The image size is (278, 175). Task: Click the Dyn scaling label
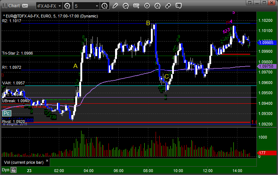(5, 170)
